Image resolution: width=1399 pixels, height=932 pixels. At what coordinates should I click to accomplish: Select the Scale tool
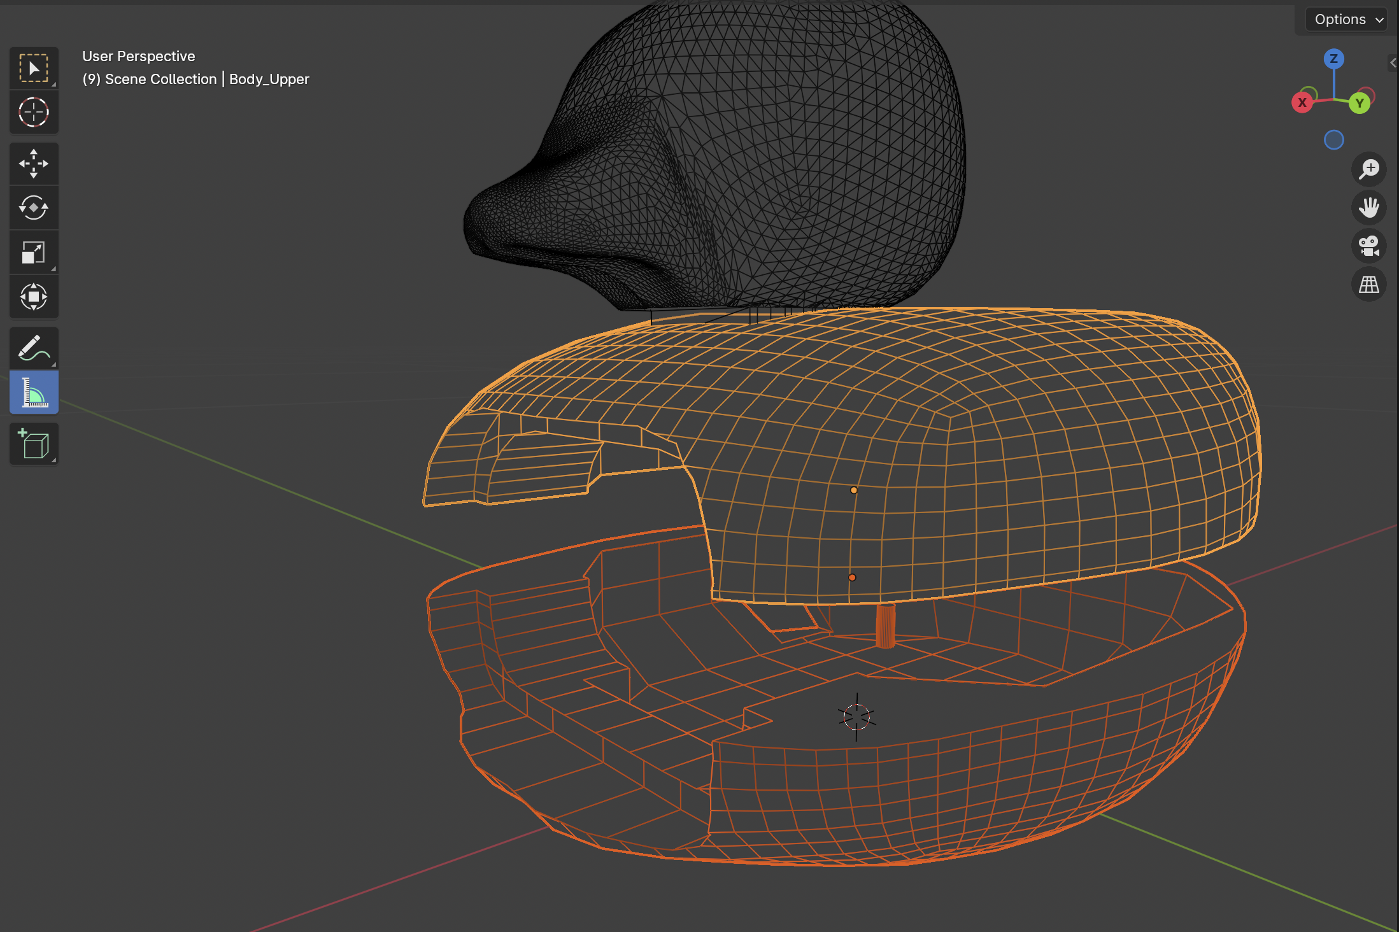pos(34,252)
